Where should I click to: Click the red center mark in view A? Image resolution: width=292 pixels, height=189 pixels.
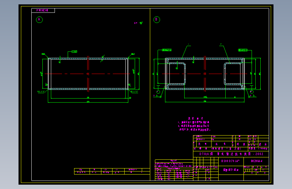[x=88, y=74]
